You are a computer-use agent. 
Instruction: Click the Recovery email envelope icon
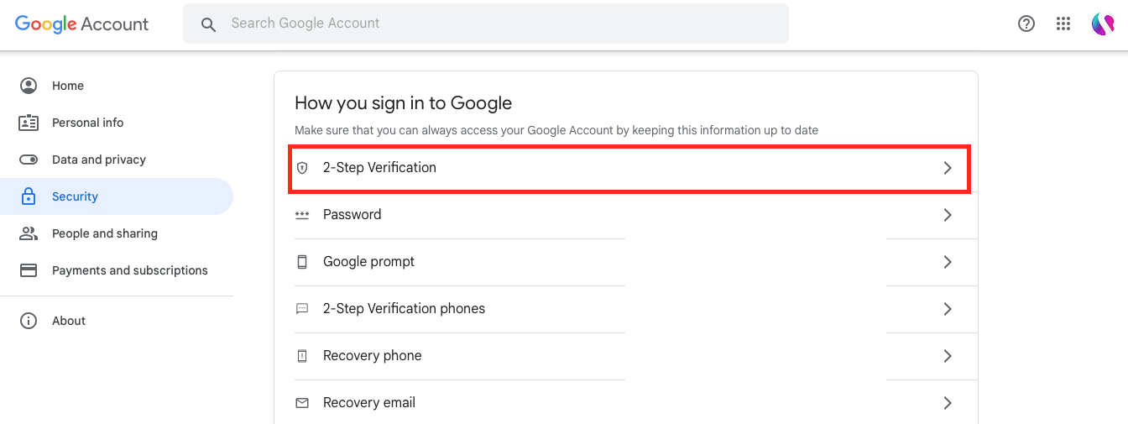click(302, 403)
